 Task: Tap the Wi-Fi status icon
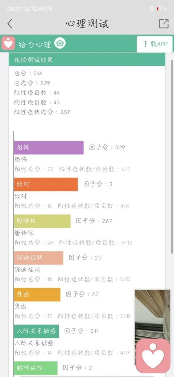click(x=34, y=9)
